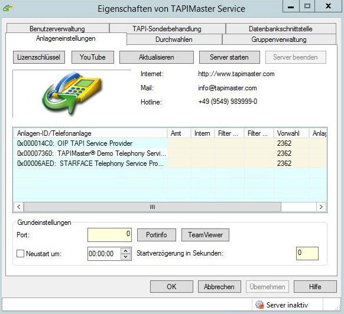Click the Lizenzschlüssel button
The width and height of the screenshot is (344, 314).
39,57
